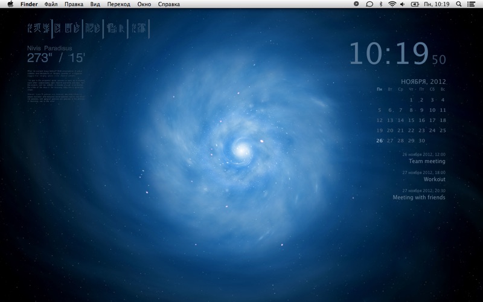
Task: Select date 14 in the November calendar
Action: 400,120
